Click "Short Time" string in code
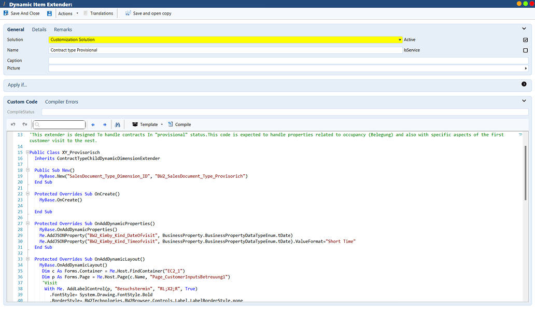 click(341, 241)
